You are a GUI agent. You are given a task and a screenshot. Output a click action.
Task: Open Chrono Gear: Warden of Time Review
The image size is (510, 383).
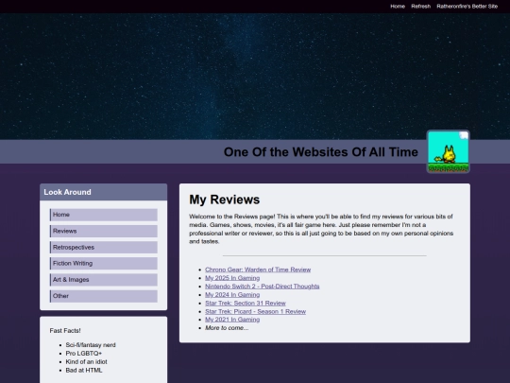[258, 270]
